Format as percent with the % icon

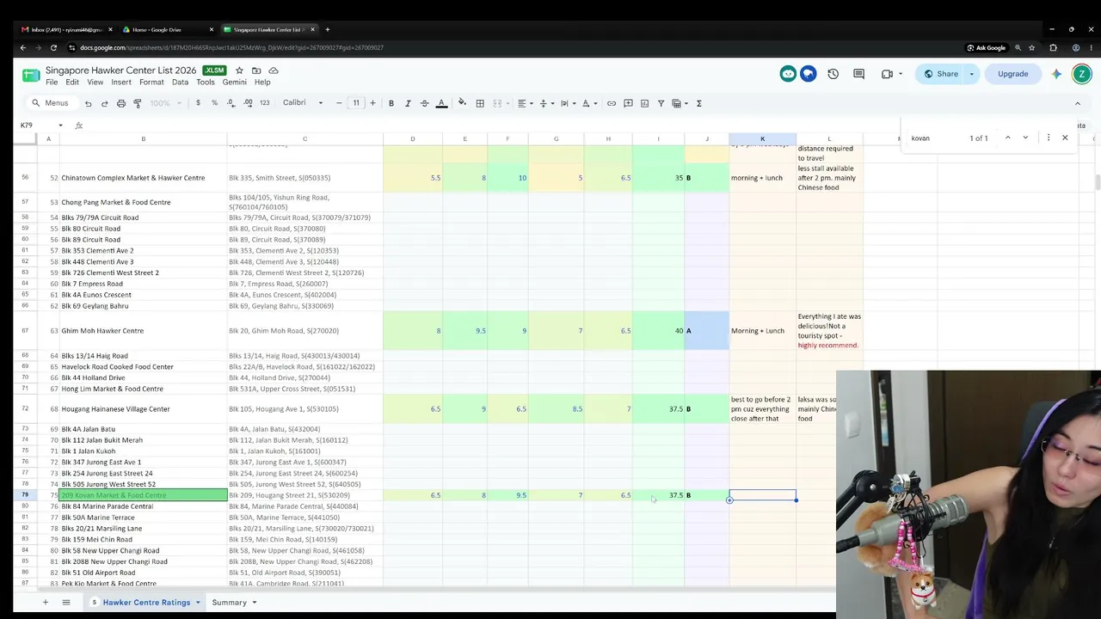[x=214, y=103]
